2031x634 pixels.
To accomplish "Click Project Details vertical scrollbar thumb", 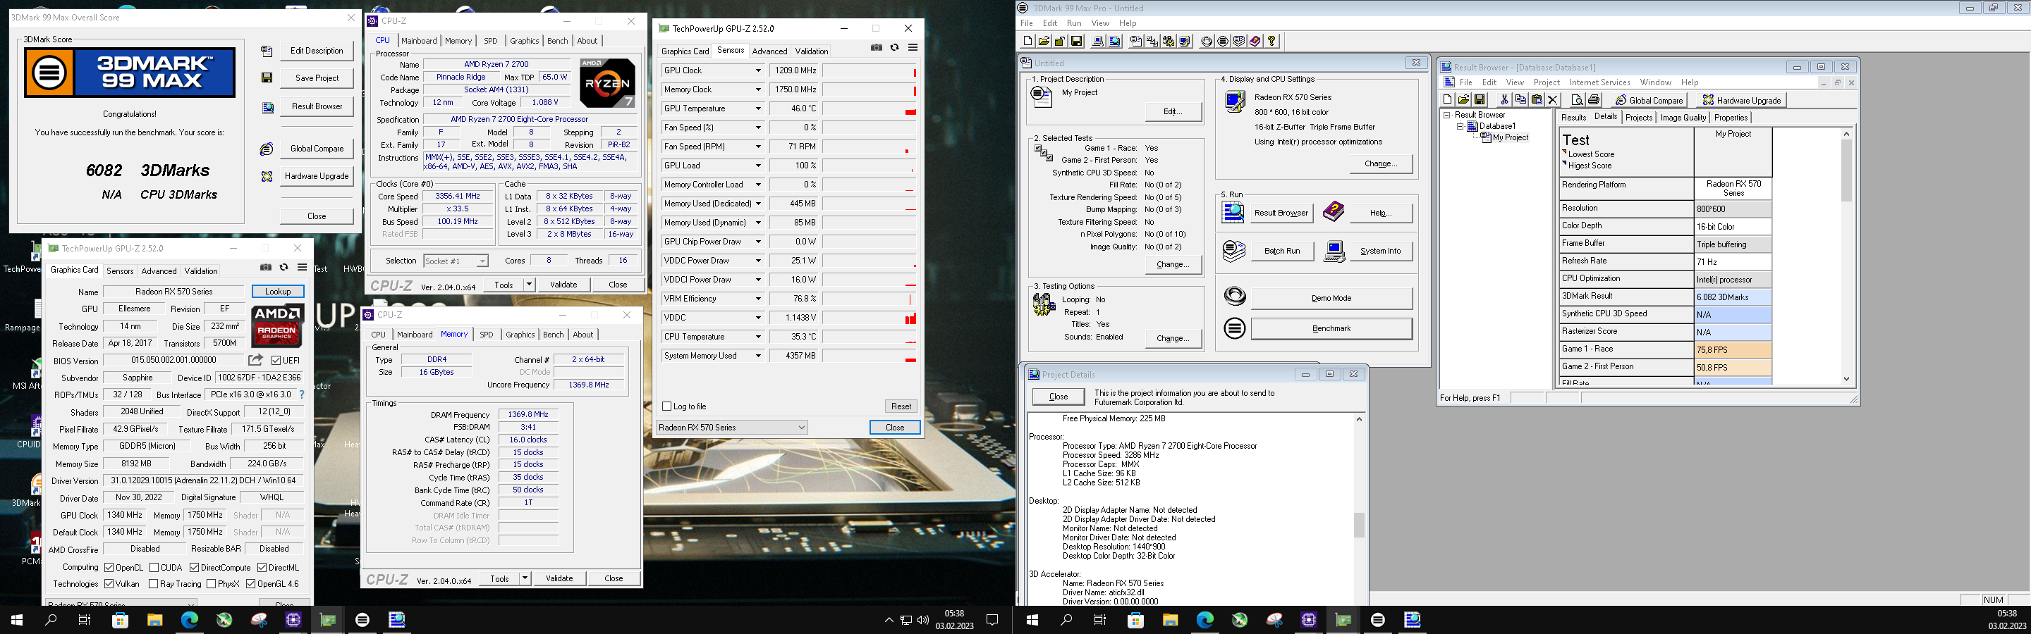I will click(x=1358, y=525).
